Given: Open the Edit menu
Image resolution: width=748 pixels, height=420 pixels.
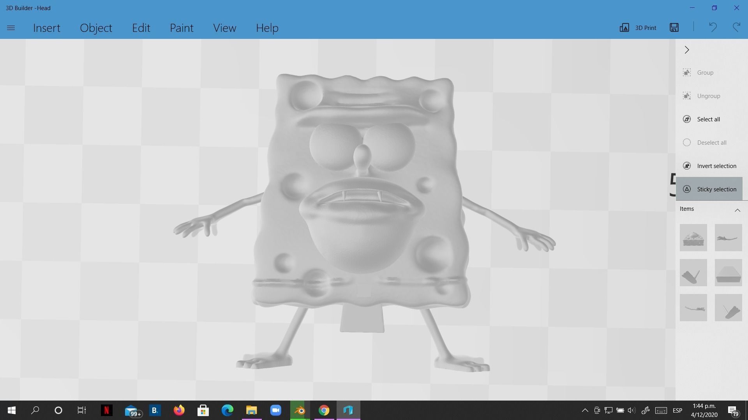Looking at the screenshot, I should pyautogui.click(x=141, y=28).
